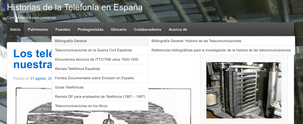
Task: Click the Inicio menu item
Action: (15, 29)
